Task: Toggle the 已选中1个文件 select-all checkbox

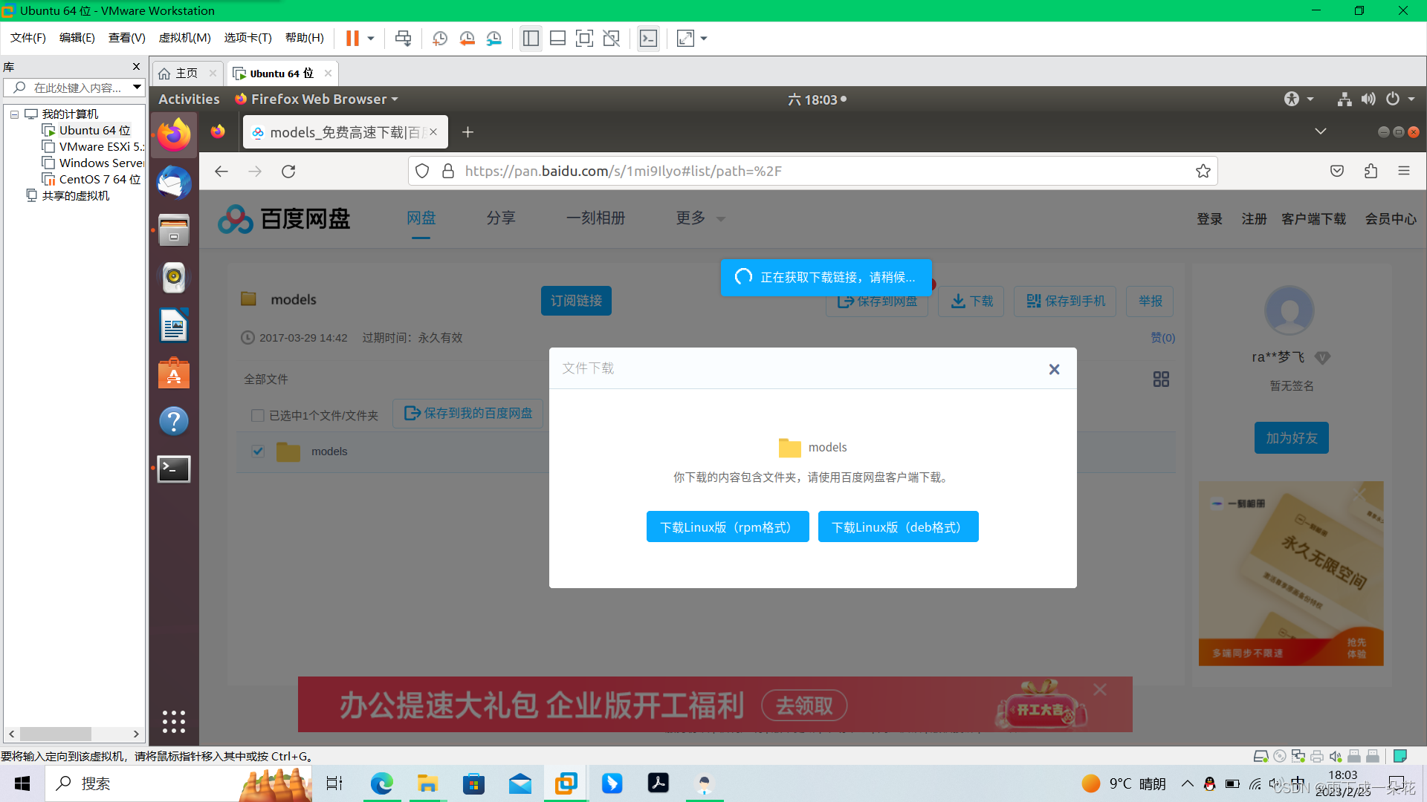Action: (x=258, y=415)
